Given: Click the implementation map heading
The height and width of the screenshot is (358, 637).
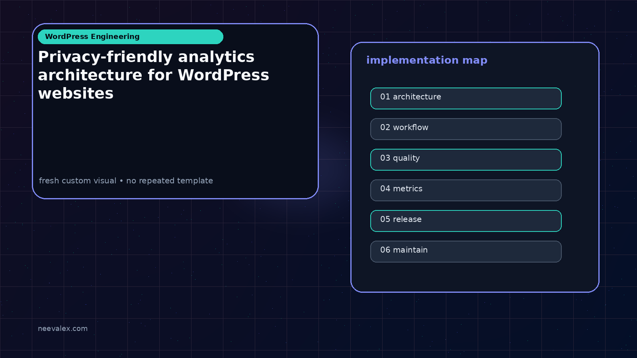Looking at the screenshot, I should [427, 60].
